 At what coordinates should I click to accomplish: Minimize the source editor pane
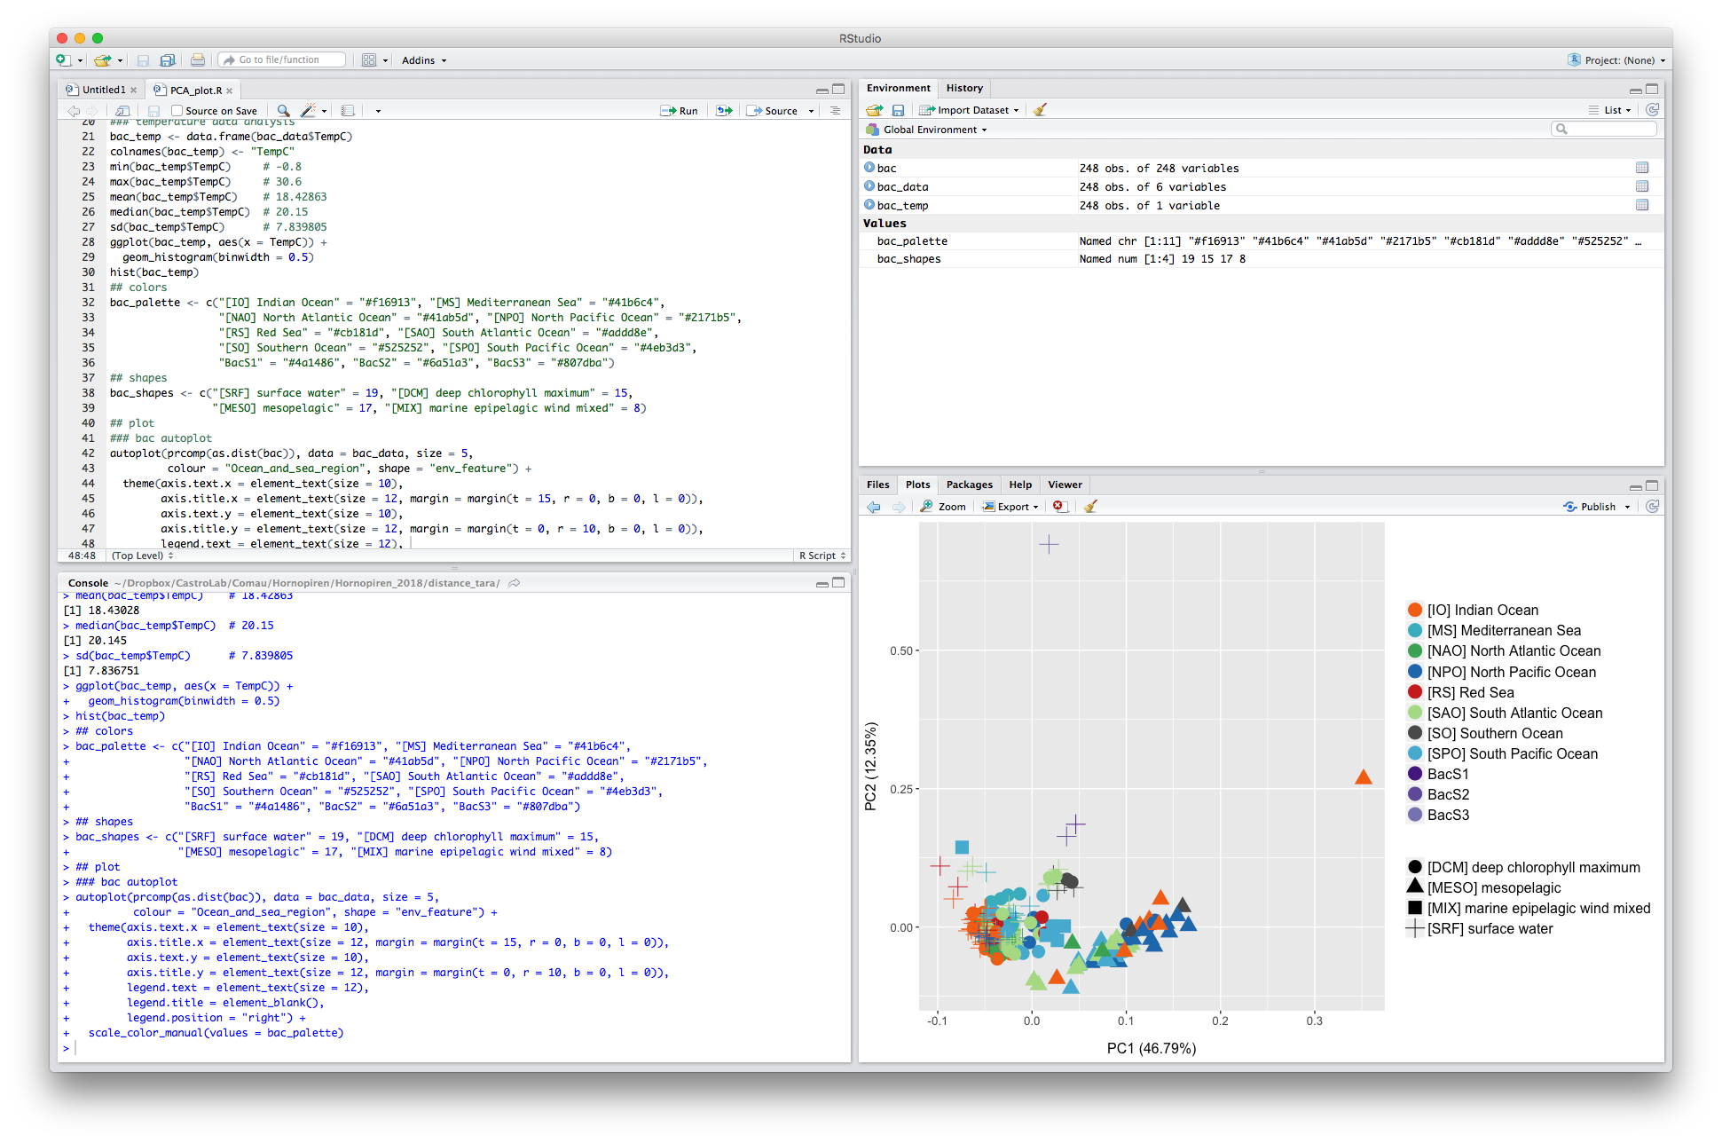click(x=822, y=90)
